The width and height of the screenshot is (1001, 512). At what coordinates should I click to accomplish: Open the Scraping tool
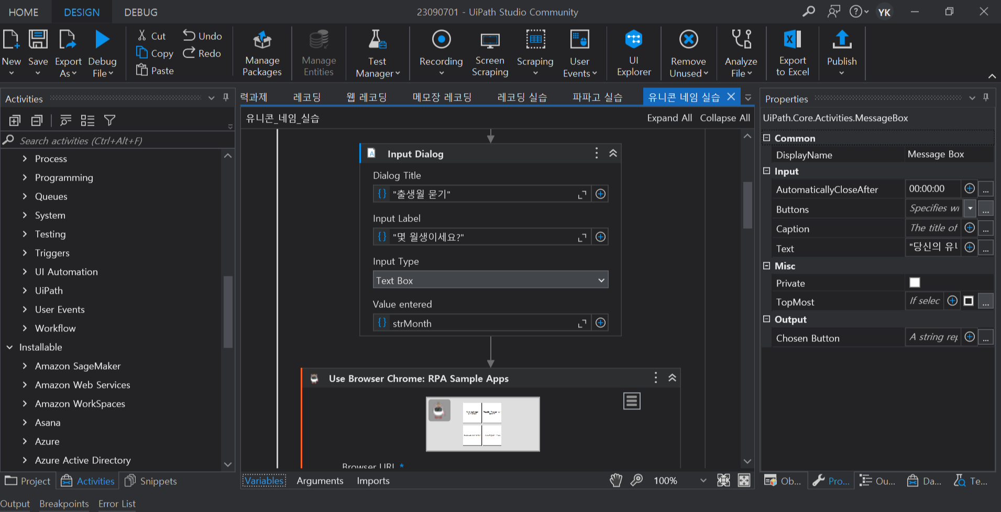[x=535, y=53]
